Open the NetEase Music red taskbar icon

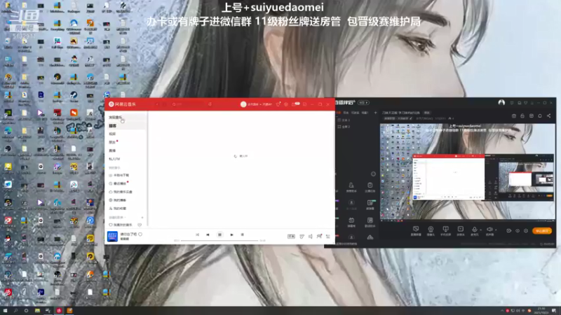point(59,311)
